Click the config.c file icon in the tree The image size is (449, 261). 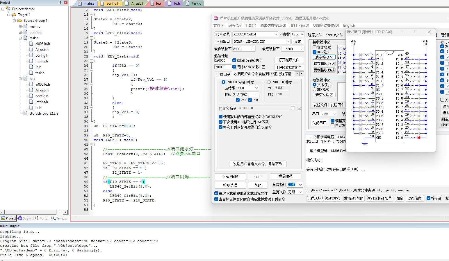pyautogui.click(x=26, y=32)
